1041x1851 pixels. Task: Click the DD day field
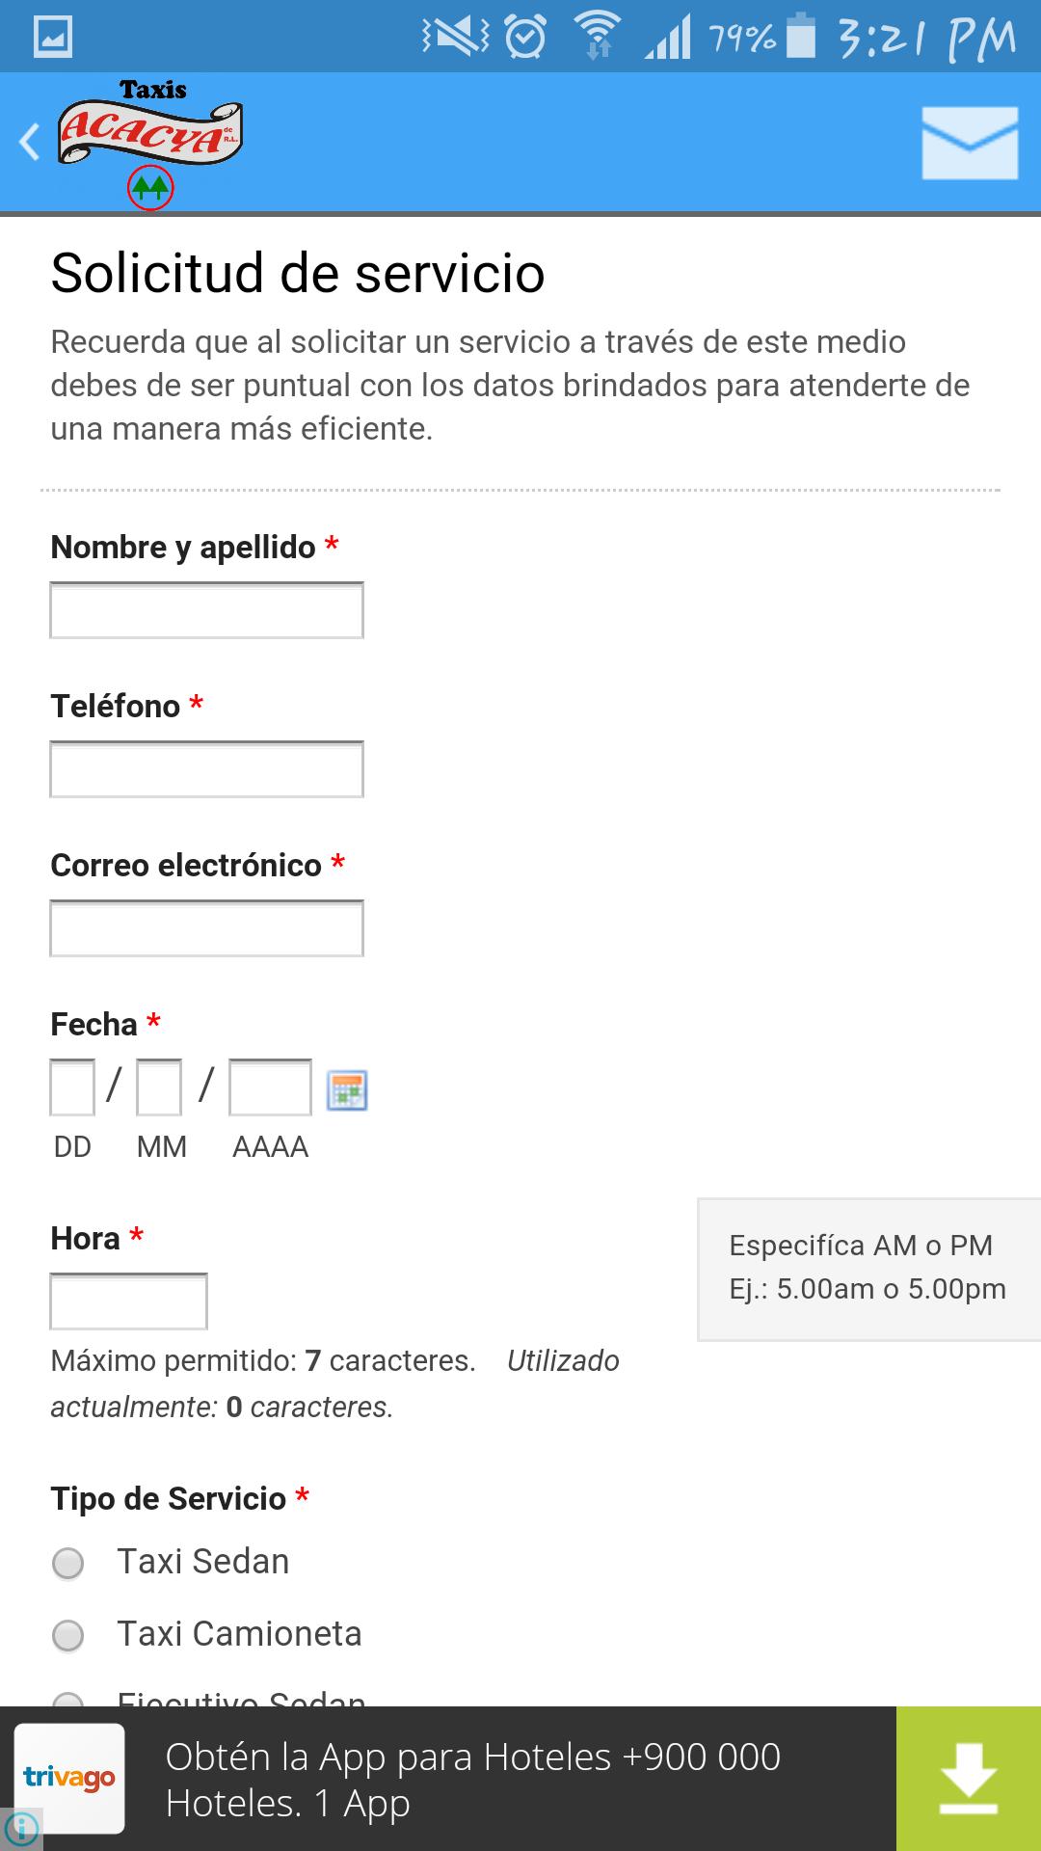[x=72, y=1087]
